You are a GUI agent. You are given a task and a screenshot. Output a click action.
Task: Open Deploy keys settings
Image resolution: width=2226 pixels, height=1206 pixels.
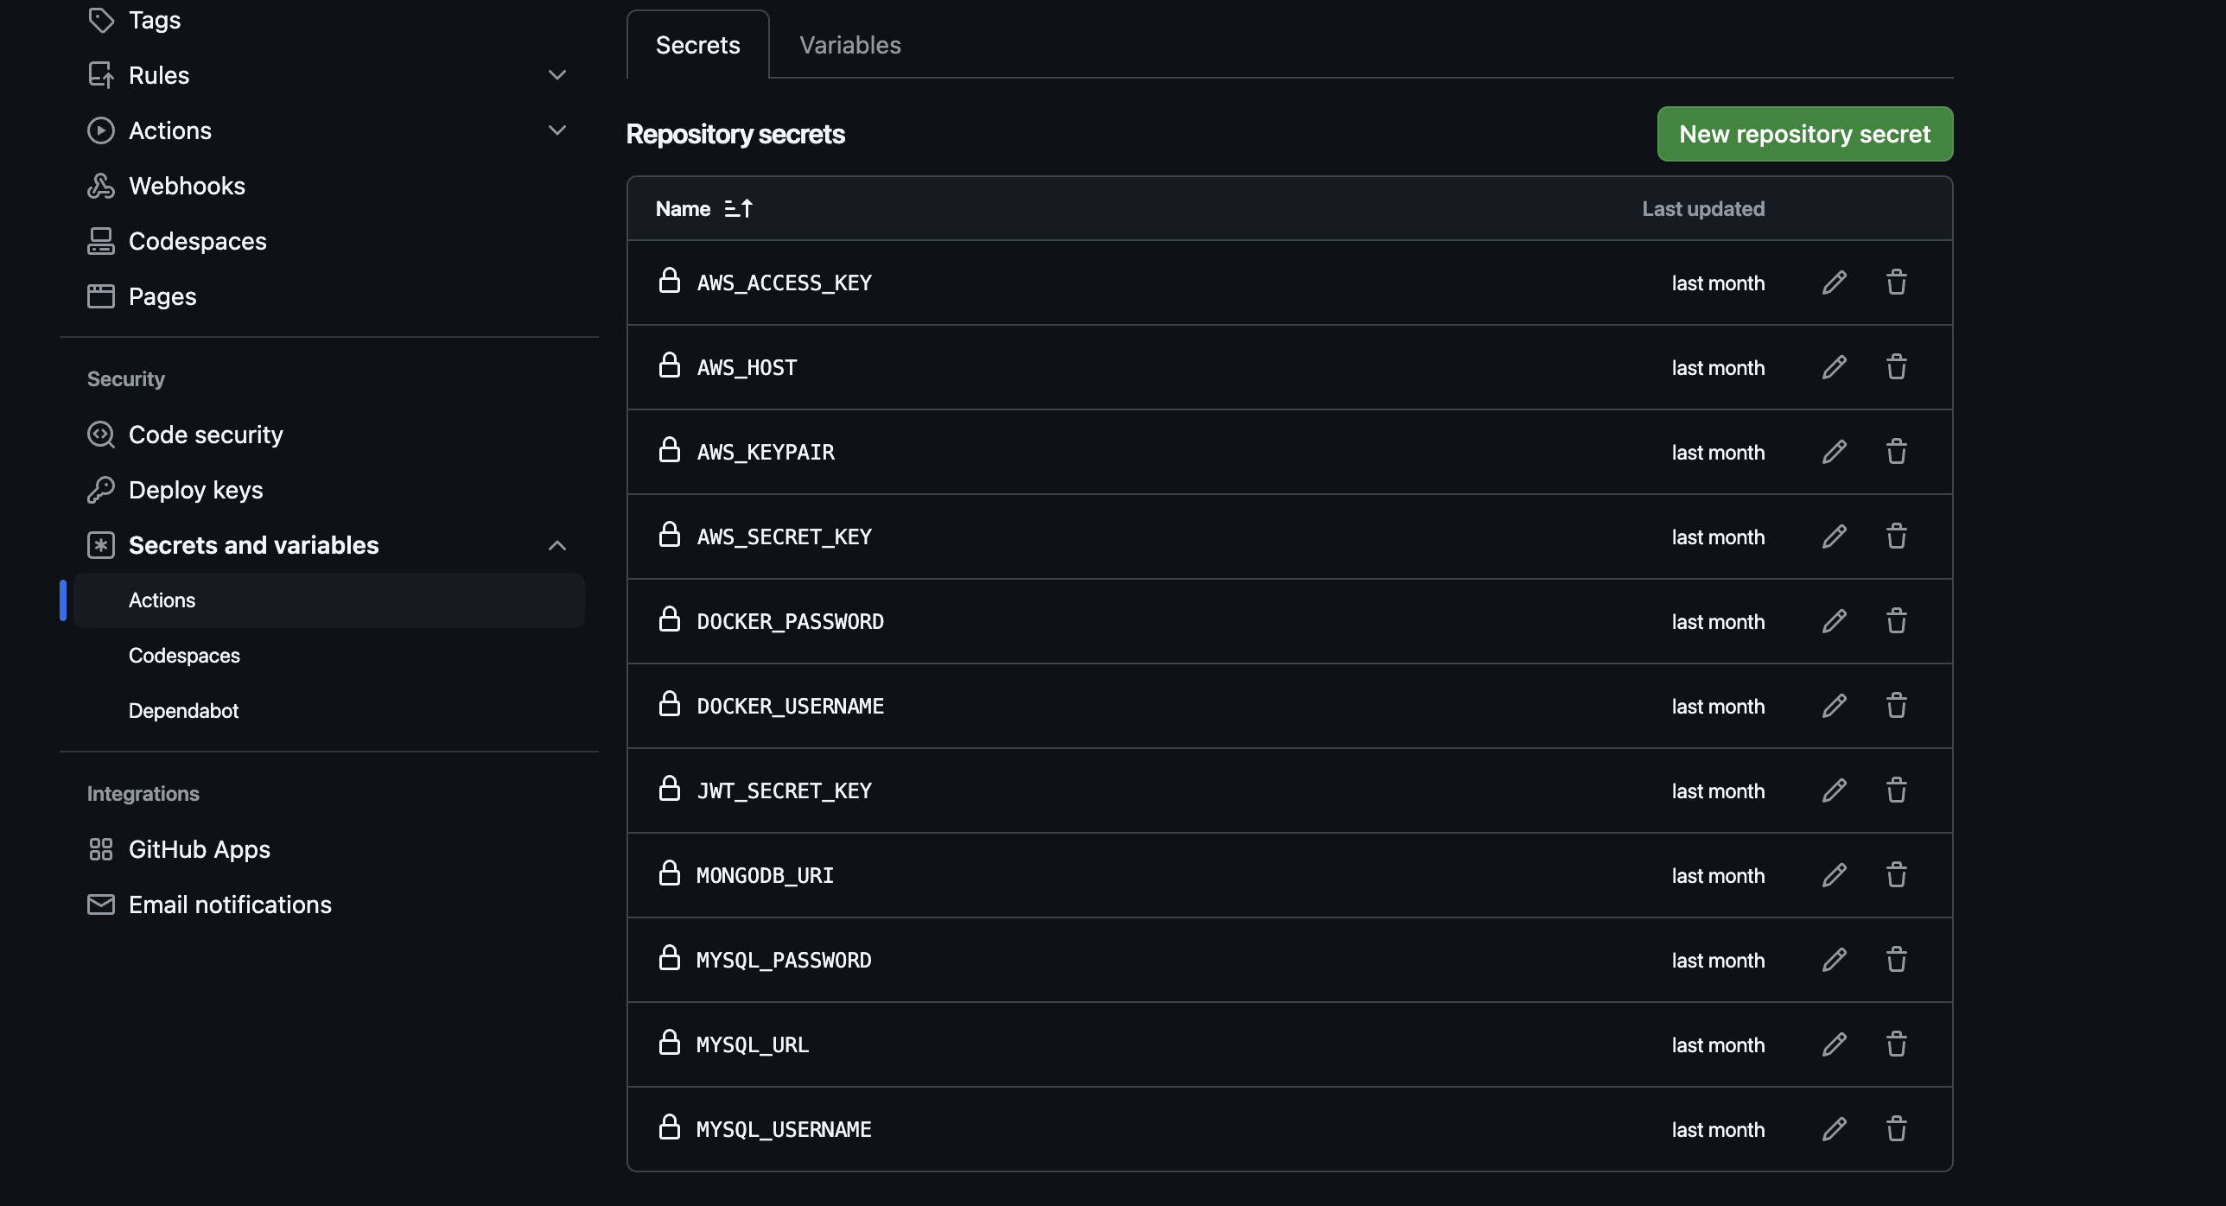[195, 490]
